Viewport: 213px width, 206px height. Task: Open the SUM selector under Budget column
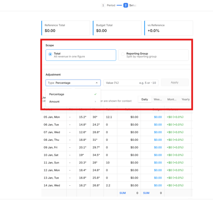tap(146, 193)
